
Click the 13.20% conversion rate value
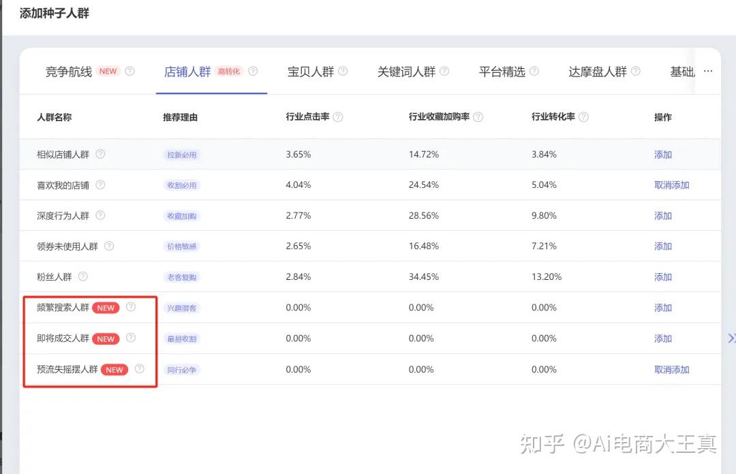(547, 277)
